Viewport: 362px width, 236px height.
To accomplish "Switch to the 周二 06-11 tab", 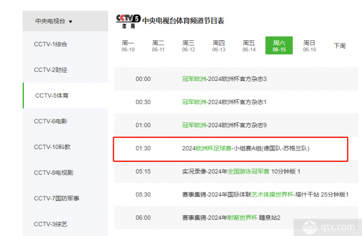I will [158, 46].
